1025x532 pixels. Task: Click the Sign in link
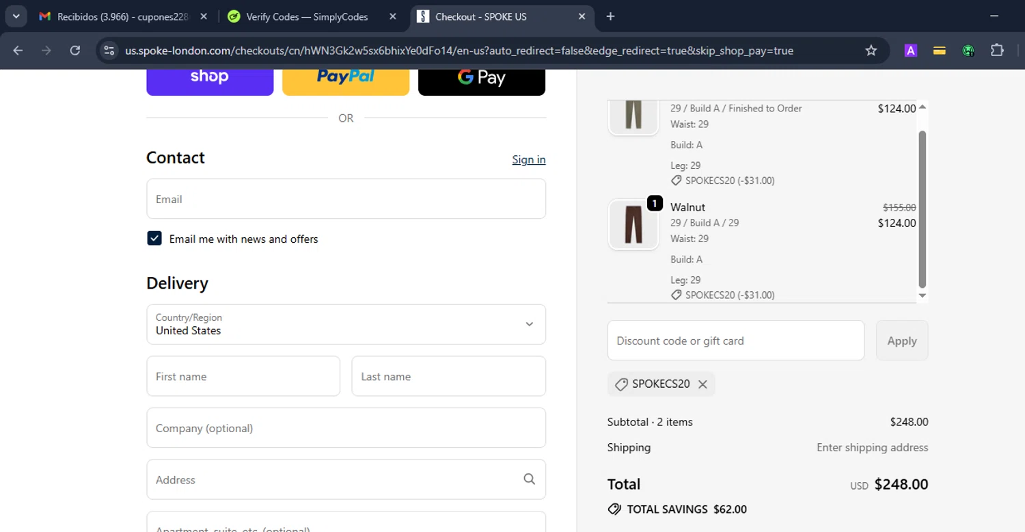529,159
